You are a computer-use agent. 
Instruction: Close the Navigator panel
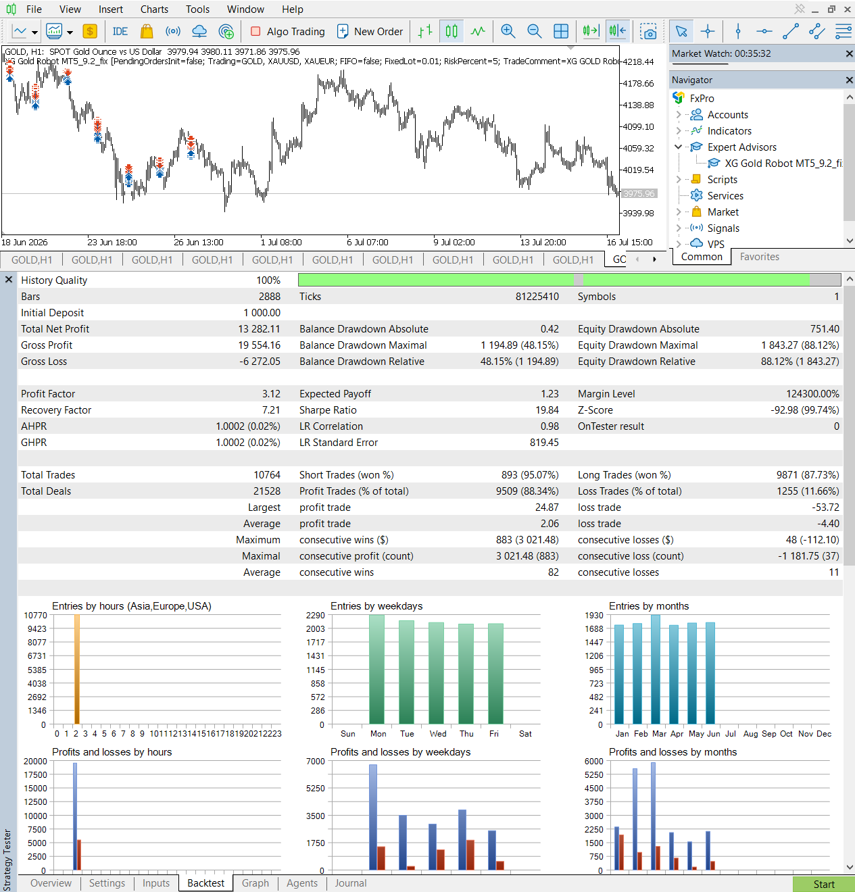tap(849, 80)
